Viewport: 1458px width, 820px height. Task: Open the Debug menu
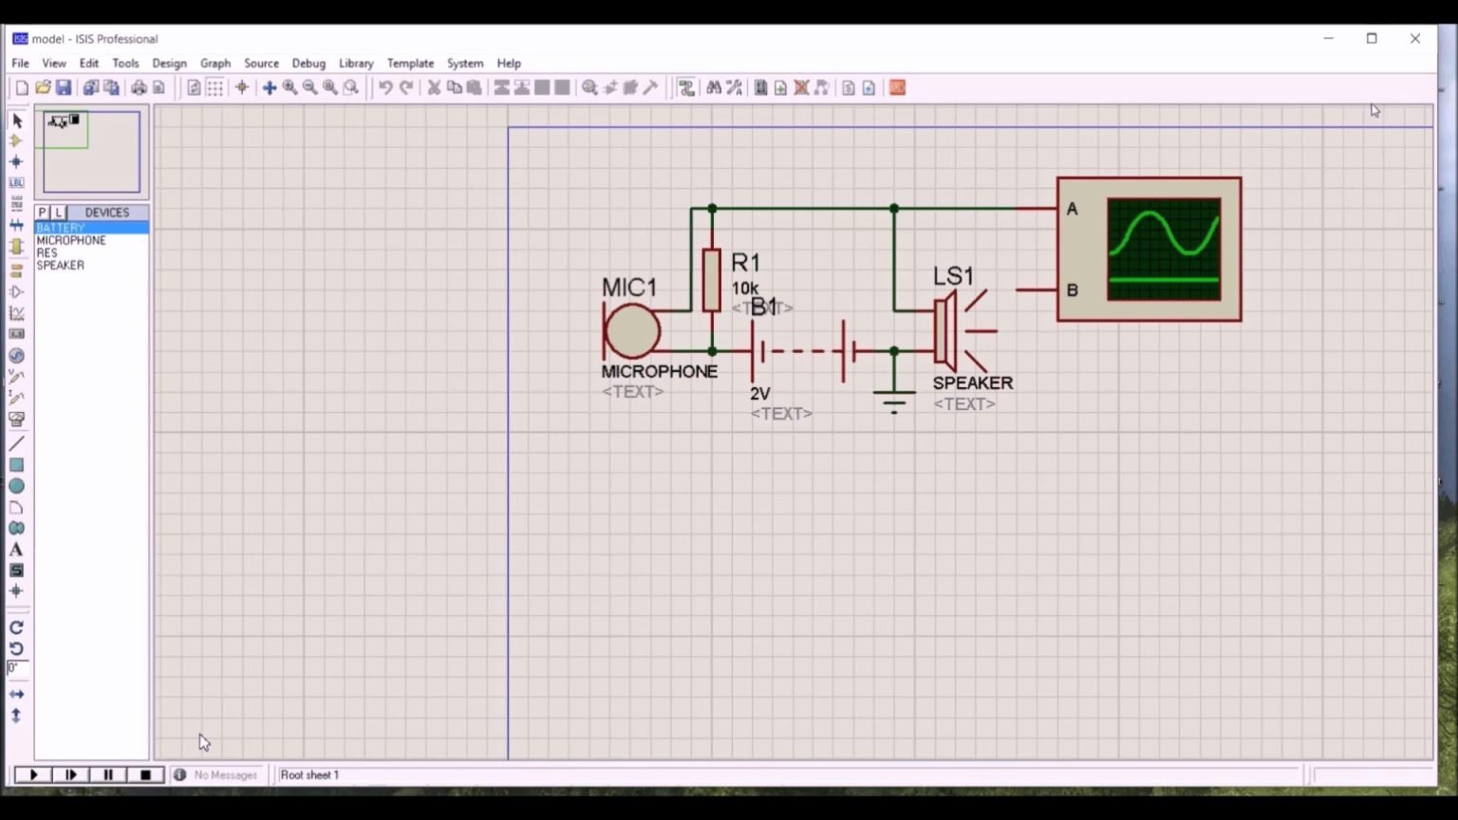pyautogui.click(x=308, y=63)
